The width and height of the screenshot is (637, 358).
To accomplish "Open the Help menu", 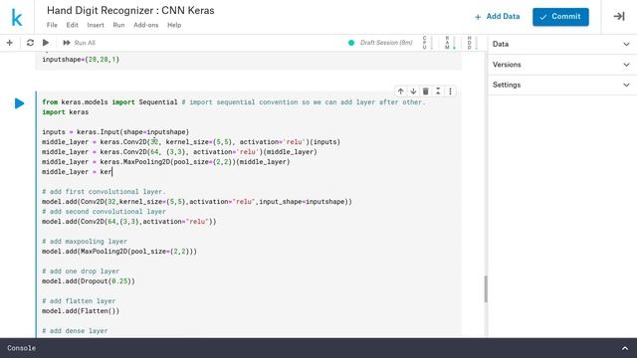I will coord(174,25).
